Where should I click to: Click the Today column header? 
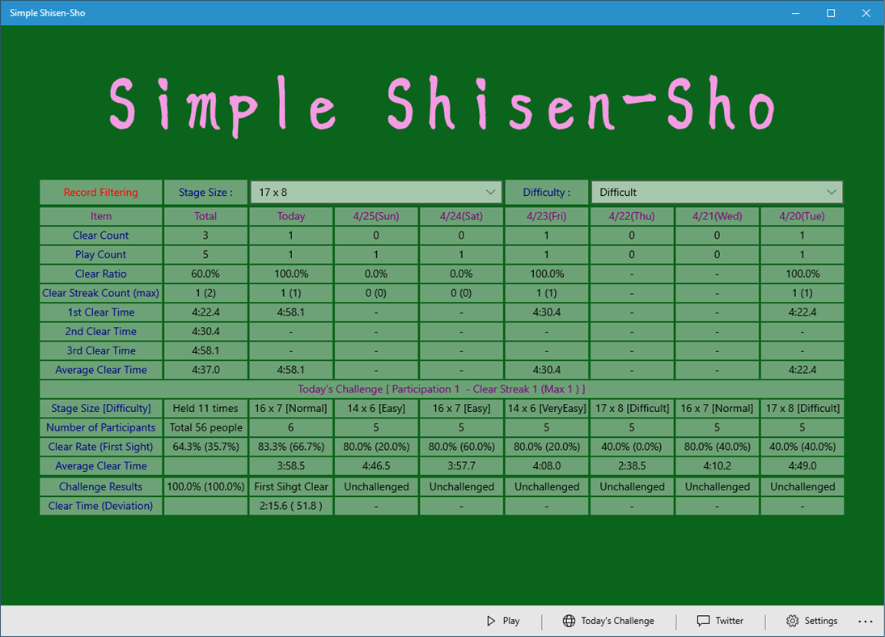pyautogui.click(x=291, y=216)
